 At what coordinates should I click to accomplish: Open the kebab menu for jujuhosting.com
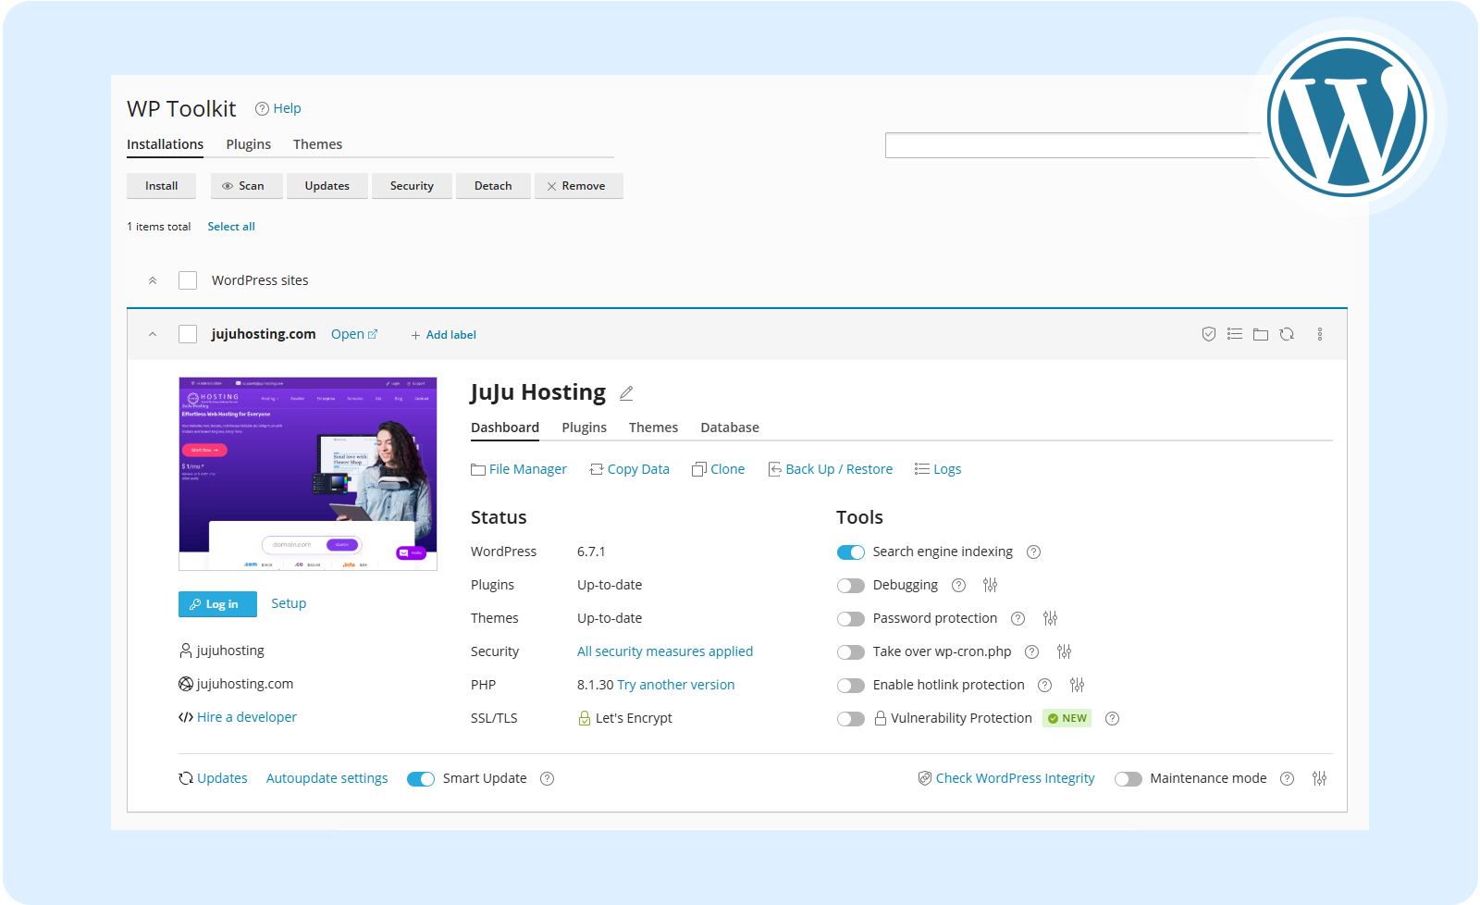tap(1320, 334)
